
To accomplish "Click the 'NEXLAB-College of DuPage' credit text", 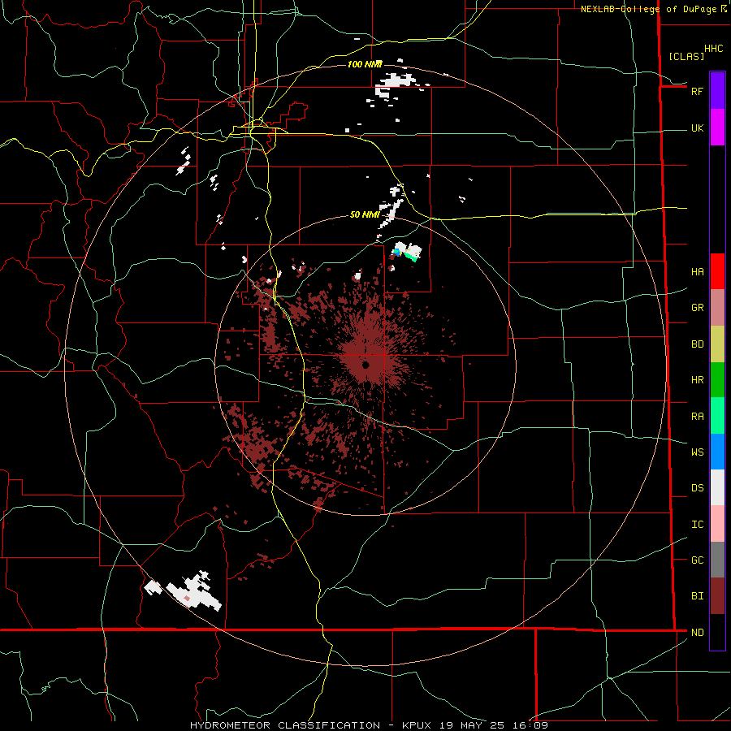I will [648, 9].
